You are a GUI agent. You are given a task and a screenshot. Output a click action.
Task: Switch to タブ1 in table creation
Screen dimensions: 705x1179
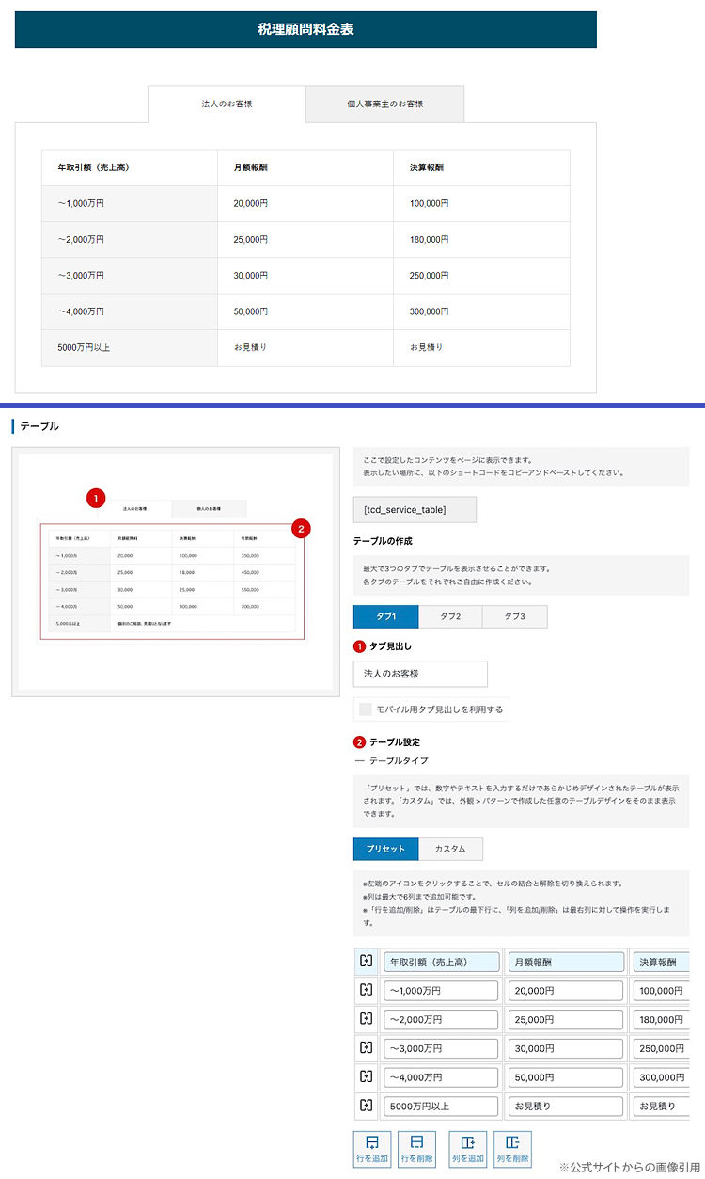coord(385,616)
